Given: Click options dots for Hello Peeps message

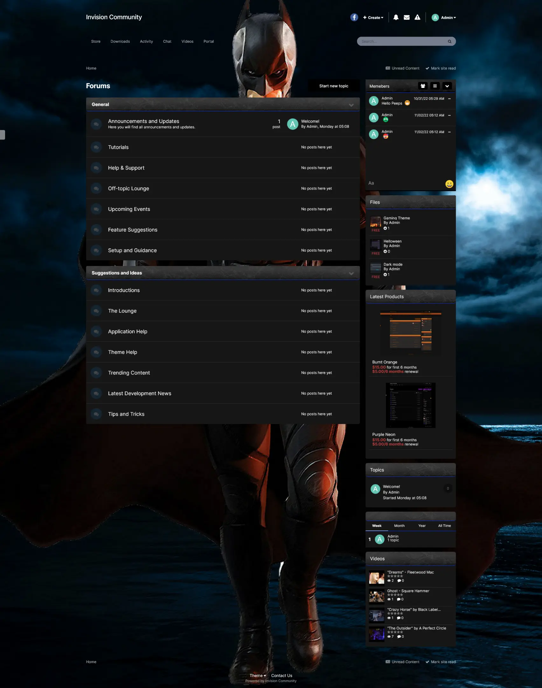Looking at the screenshot, I should coord(449,99).
